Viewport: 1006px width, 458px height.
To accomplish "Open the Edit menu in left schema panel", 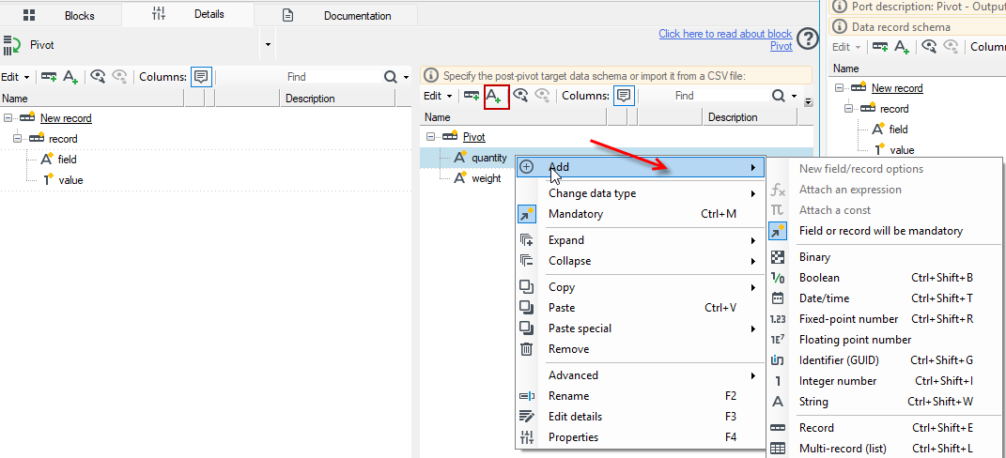I will coord(15,77).
